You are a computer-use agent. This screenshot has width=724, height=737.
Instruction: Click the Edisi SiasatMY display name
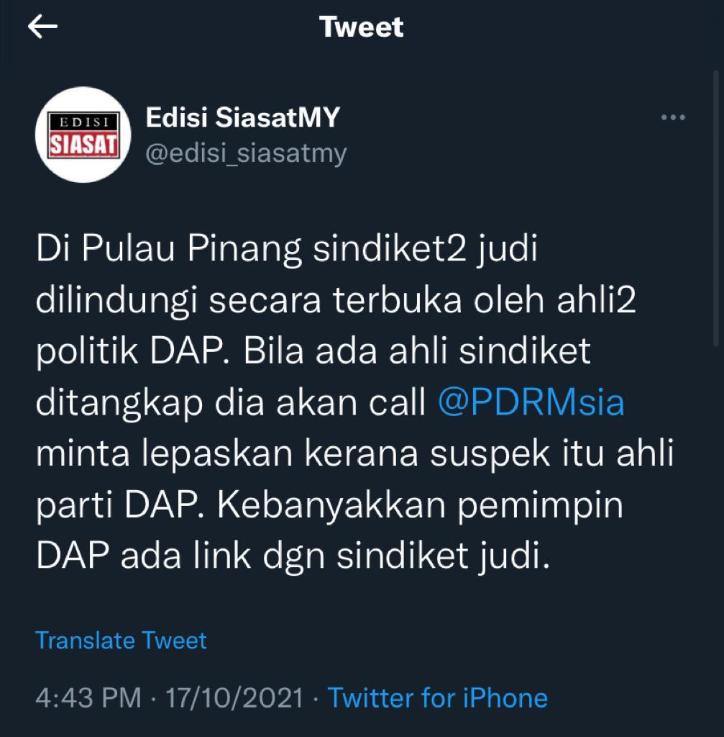coord(242,117)
